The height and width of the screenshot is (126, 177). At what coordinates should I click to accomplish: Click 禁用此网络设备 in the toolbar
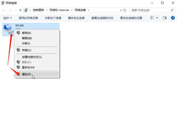(x=28, y=18)
